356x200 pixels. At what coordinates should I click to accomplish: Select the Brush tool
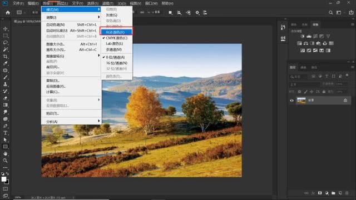[5, 77]
